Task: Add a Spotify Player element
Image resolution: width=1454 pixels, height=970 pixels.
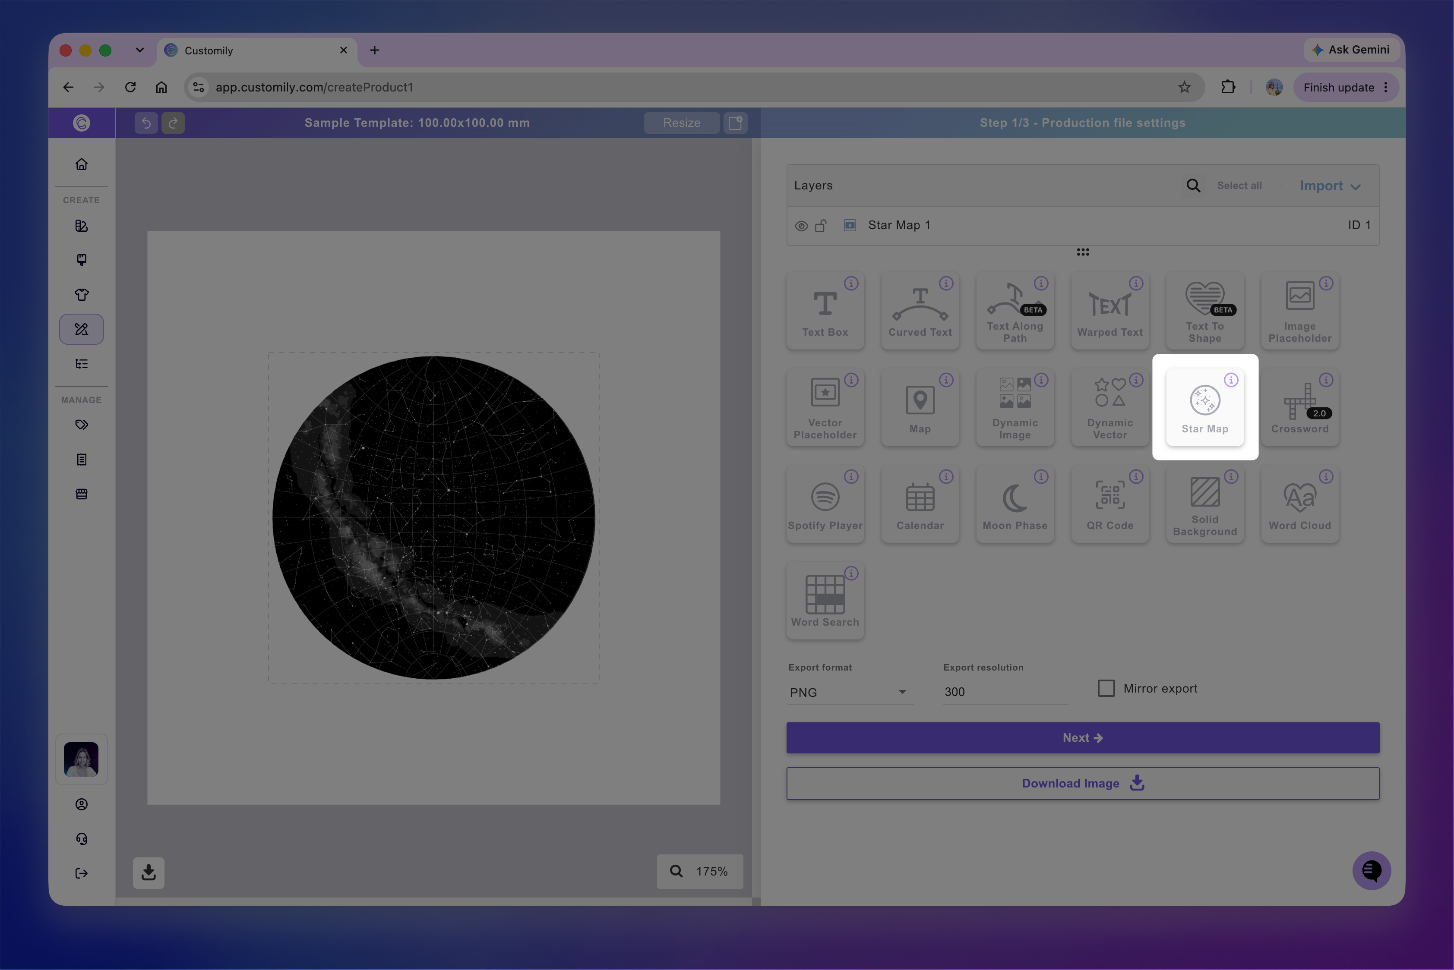Action: pyautogui.click(x=825, y=504)
